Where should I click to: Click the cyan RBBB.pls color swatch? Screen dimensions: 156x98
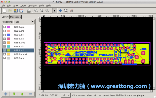point(9,46)
